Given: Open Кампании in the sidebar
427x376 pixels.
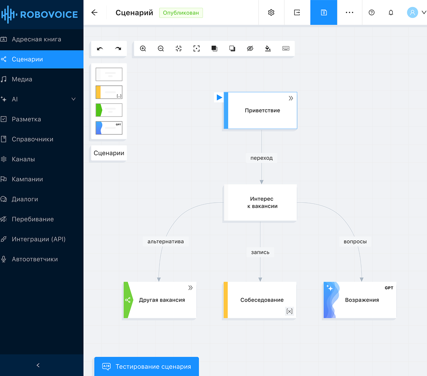Looking at the screenshot, I should click(x=27, y=179).
